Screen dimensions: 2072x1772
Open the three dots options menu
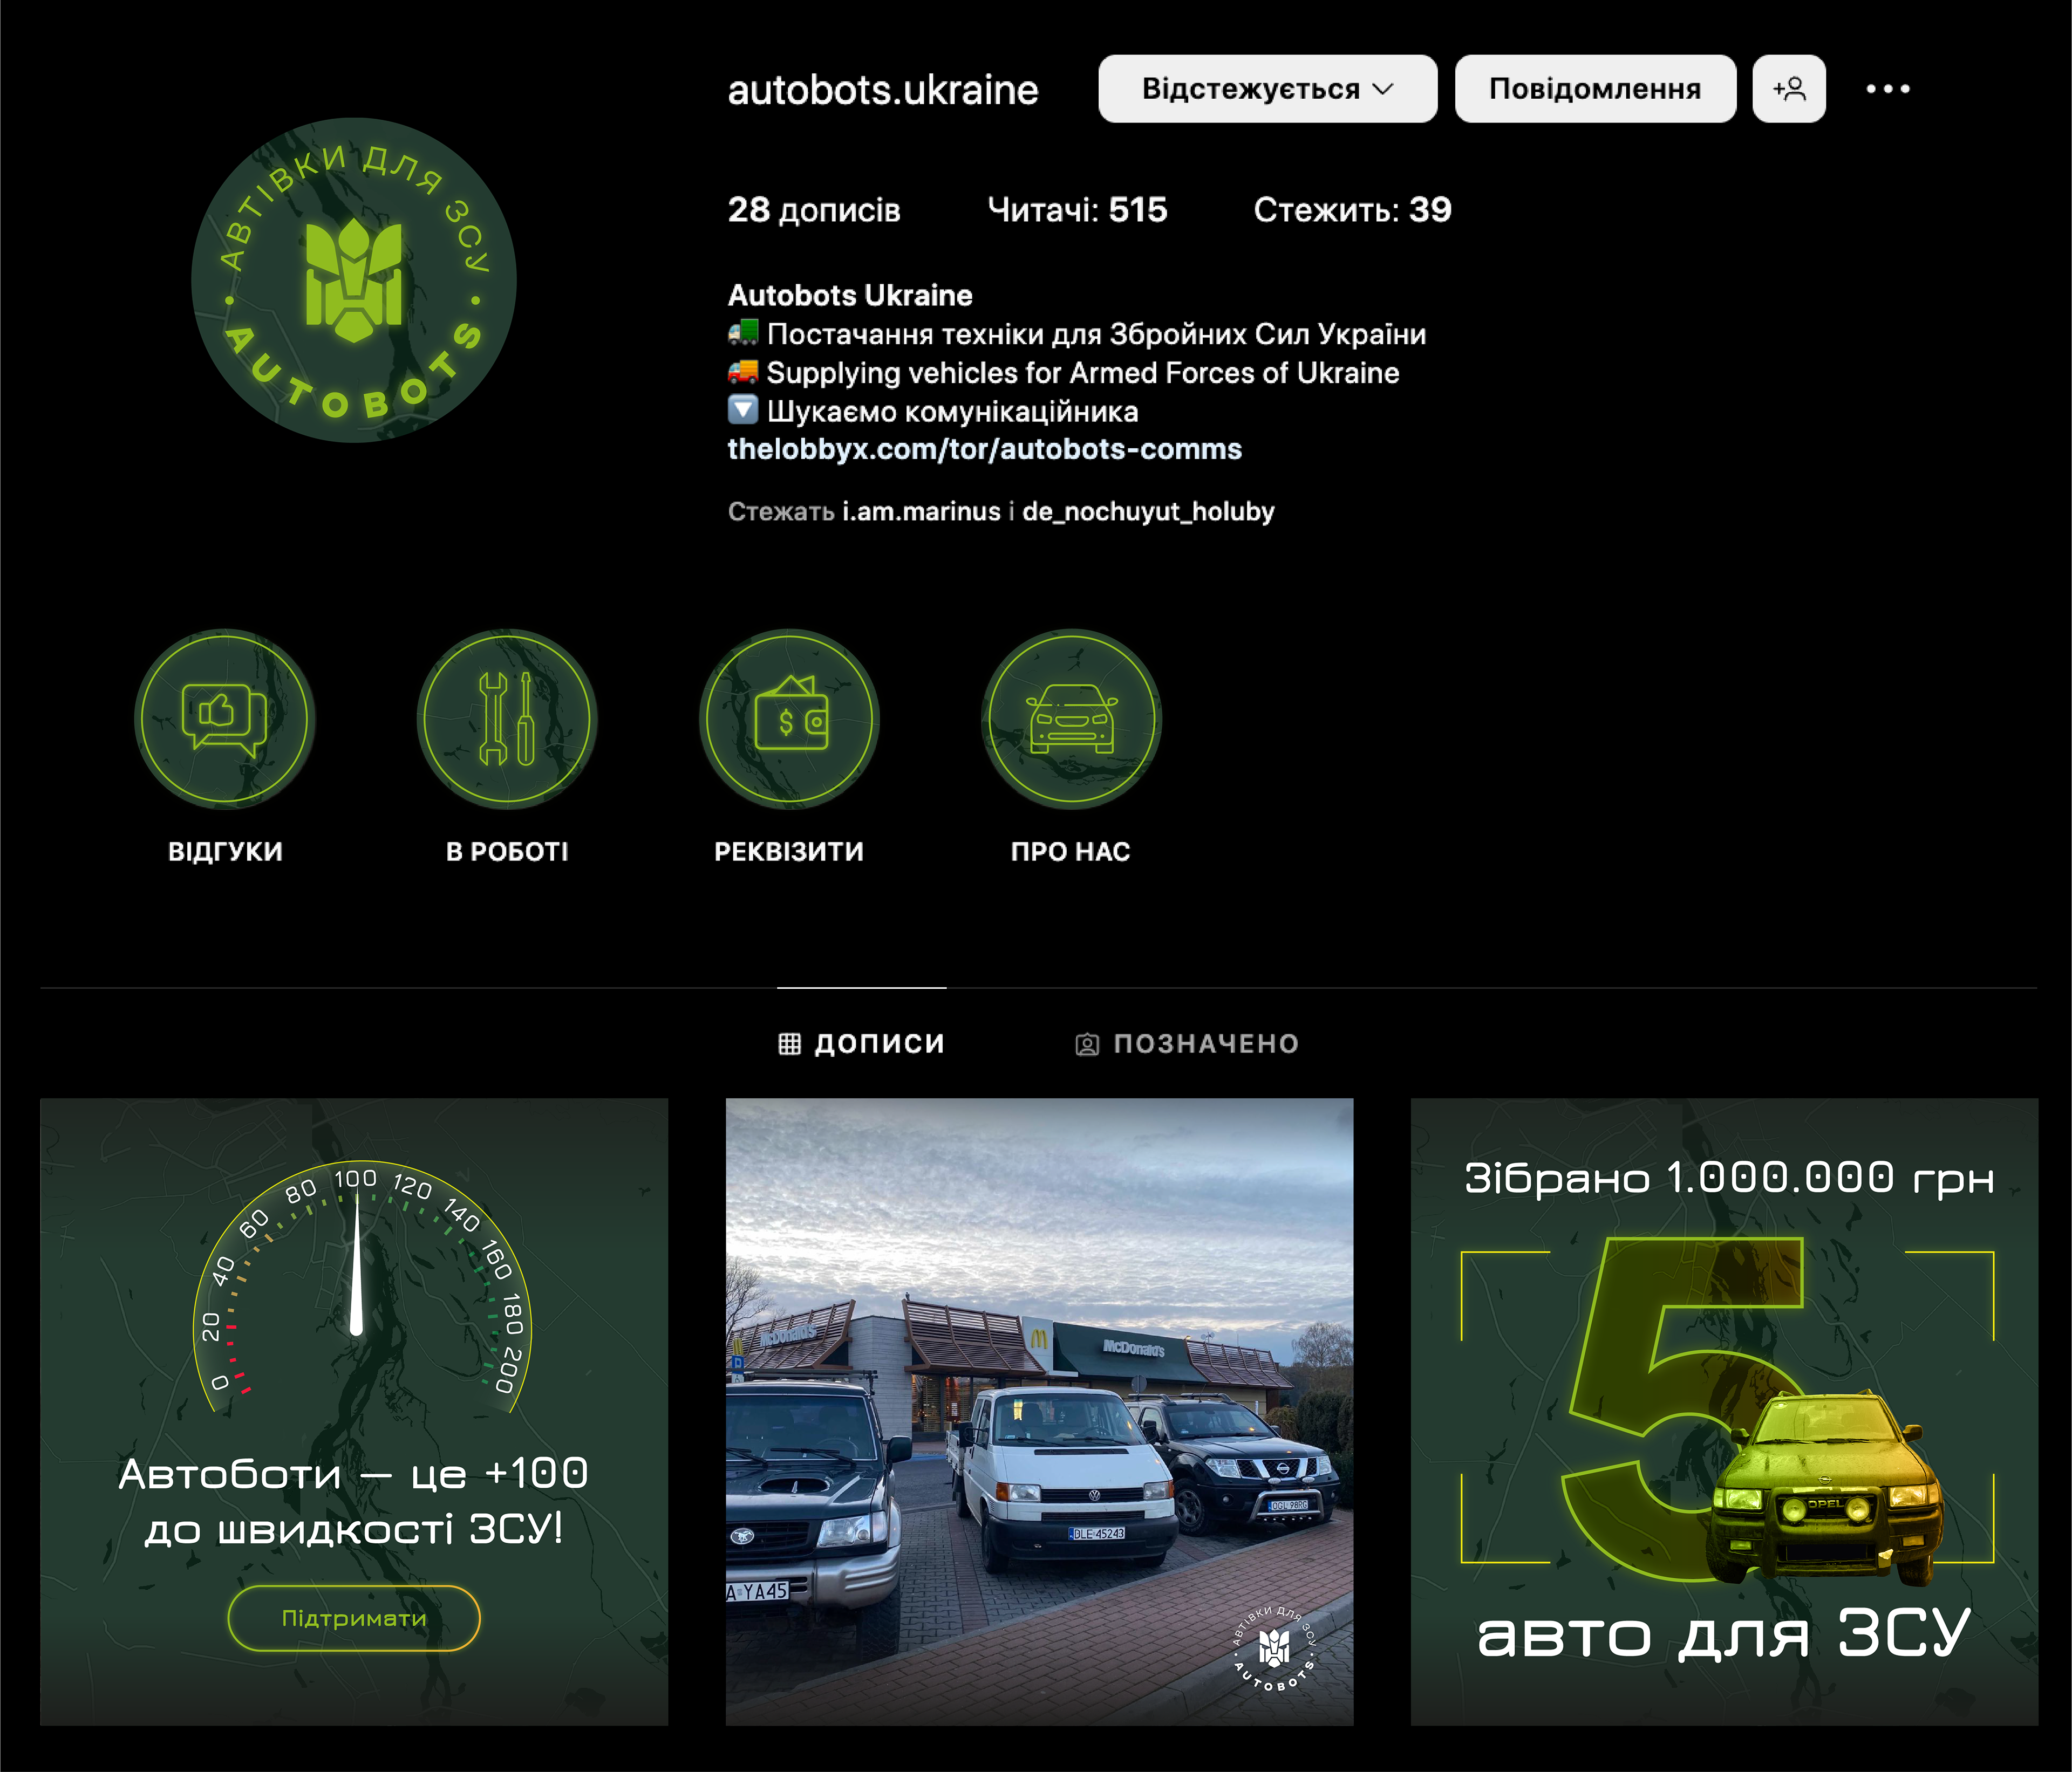click(1887, 89)
